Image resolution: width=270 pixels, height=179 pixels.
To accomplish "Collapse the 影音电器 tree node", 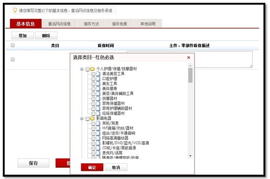I will (x=82, y=118).
